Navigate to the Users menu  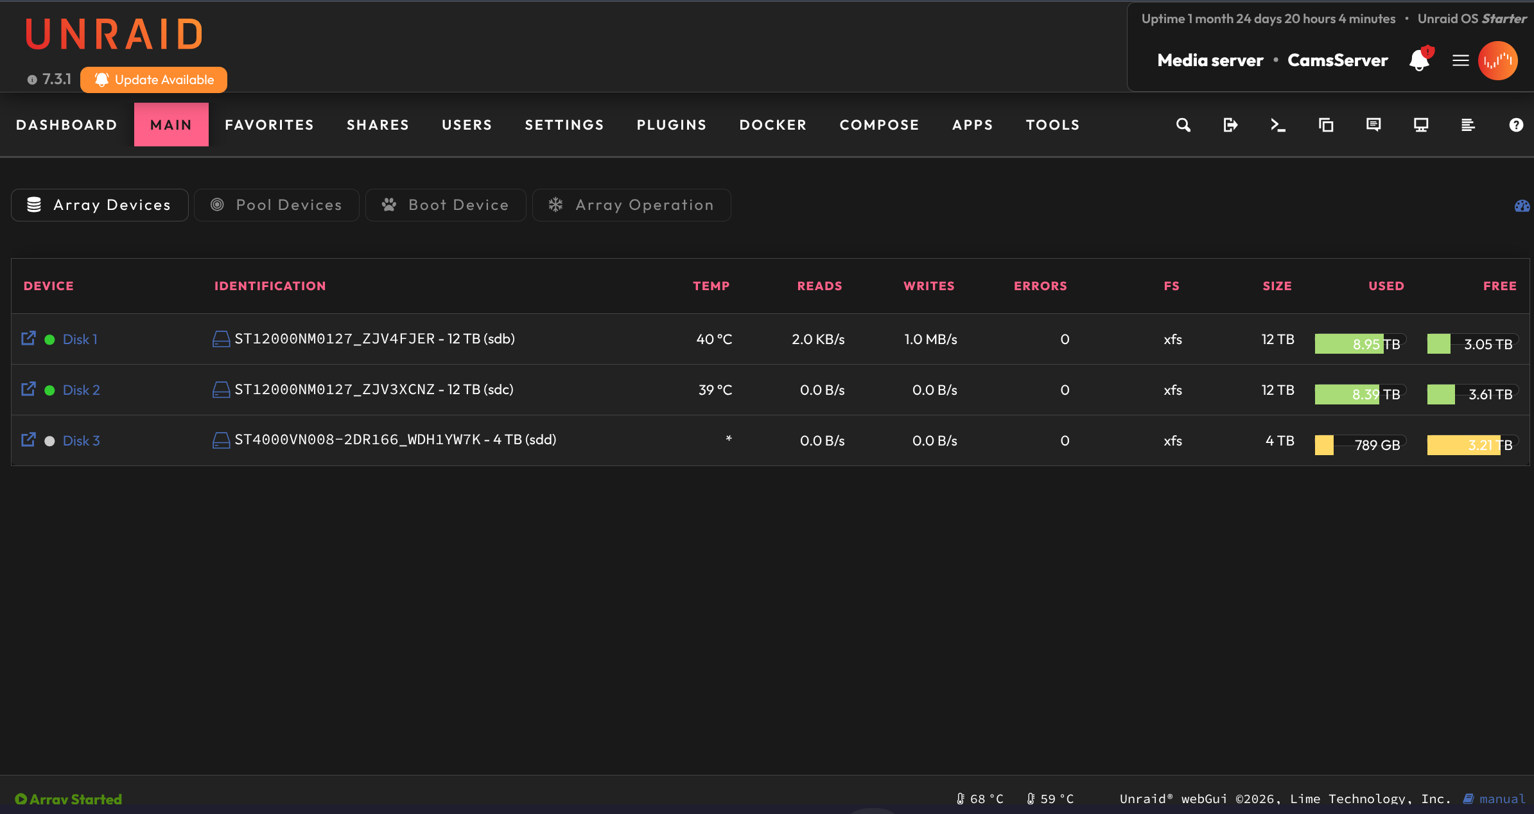(467, 125)
